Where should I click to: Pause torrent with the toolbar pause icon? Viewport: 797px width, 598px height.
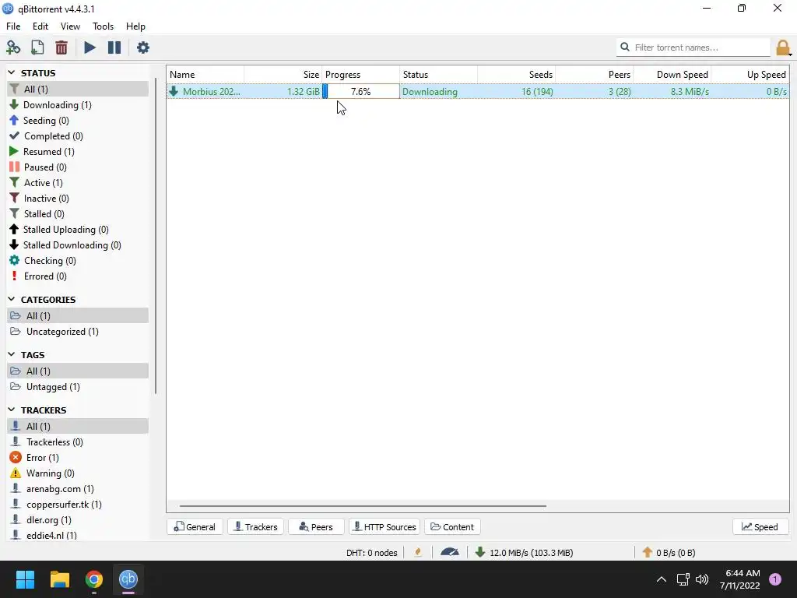114,47
